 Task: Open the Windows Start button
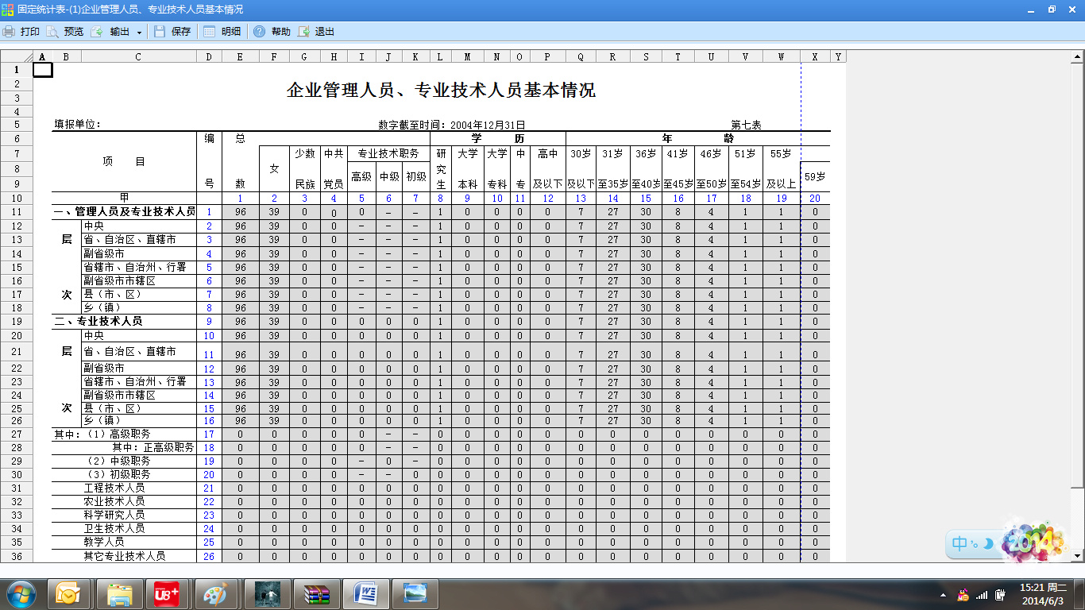pyautogui.click(x=21, y=593)
